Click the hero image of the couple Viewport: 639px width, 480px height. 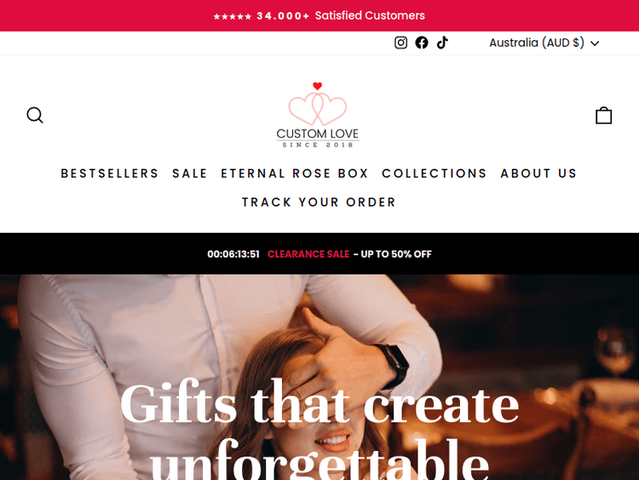click(x=319, y=377)
